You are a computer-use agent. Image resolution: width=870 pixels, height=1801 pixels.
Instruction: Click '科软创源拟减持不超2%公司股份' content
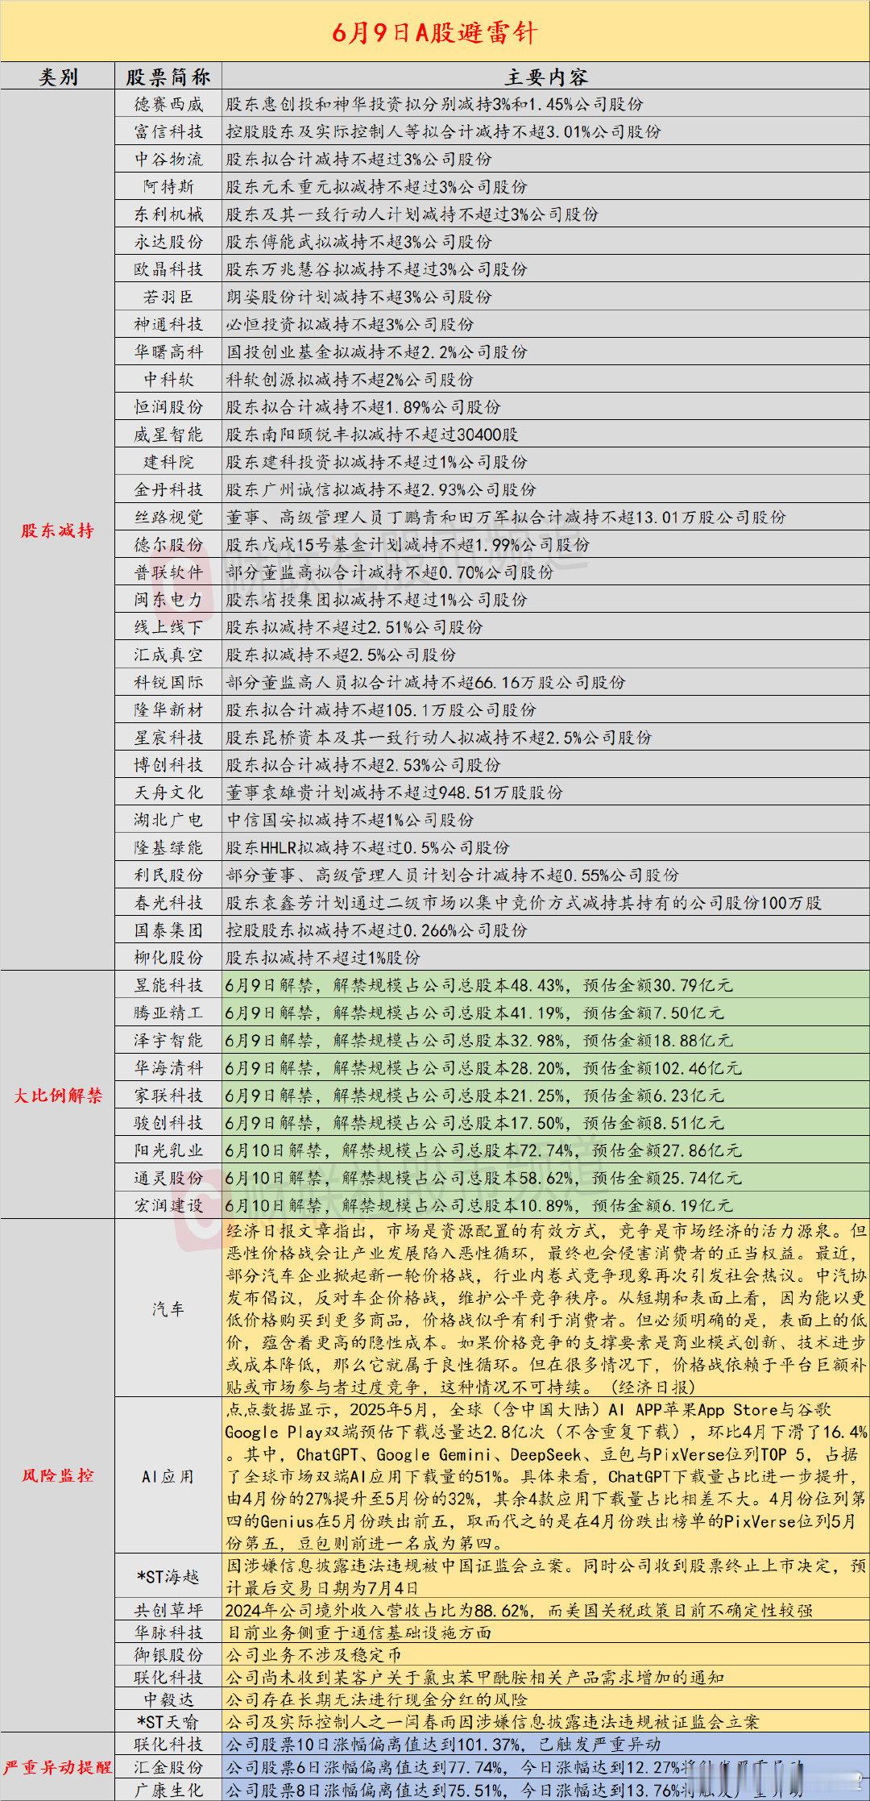pyautogui.click(x=350, y=379)
